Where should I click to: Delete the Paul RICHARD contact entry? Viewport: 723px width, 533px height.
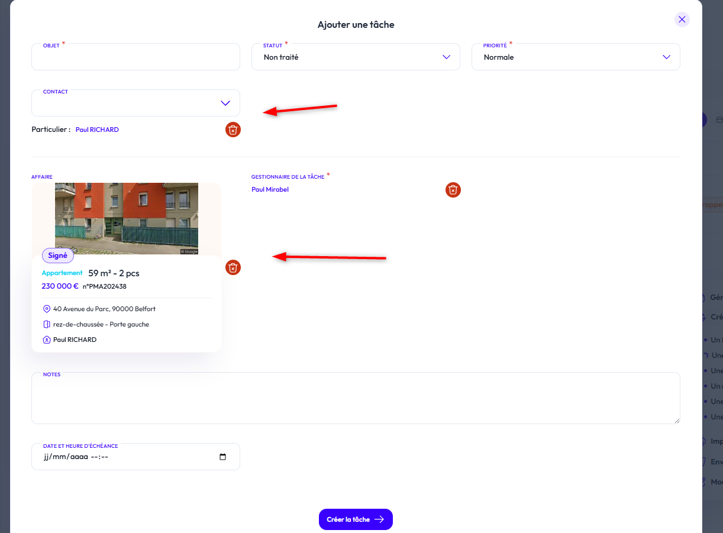[233, 130]
